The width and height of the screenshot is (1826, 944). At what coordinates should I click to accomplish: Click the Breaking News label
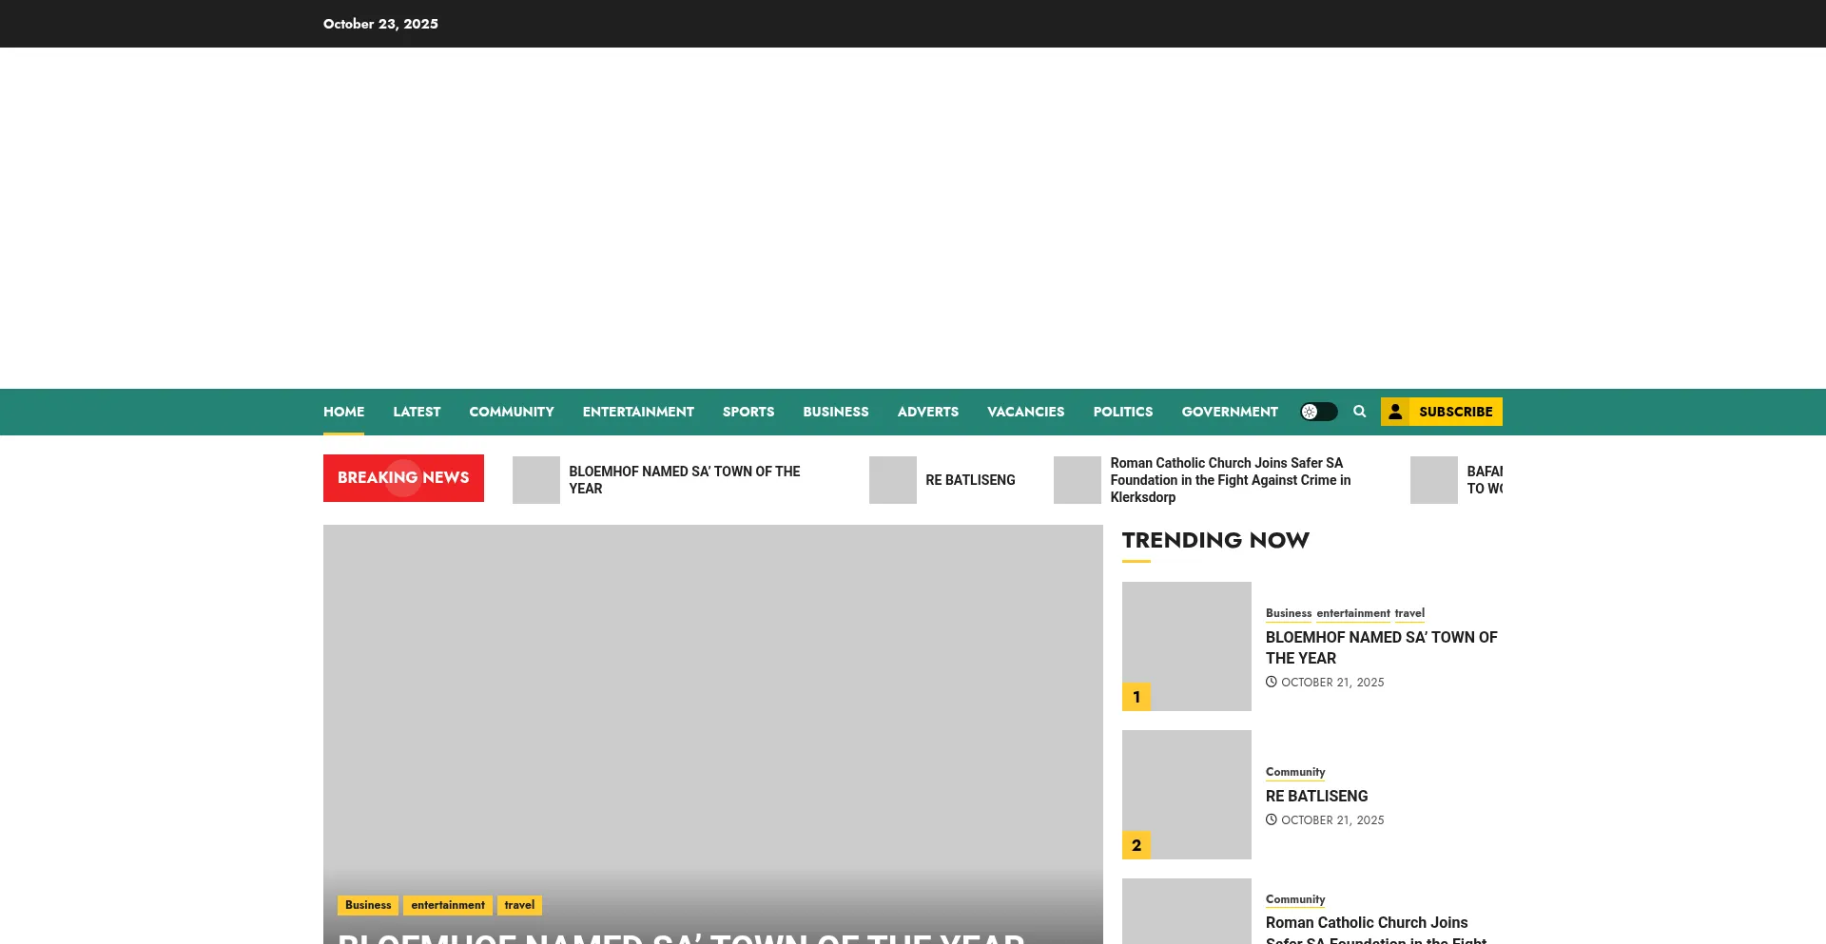(x=403, y=478)
